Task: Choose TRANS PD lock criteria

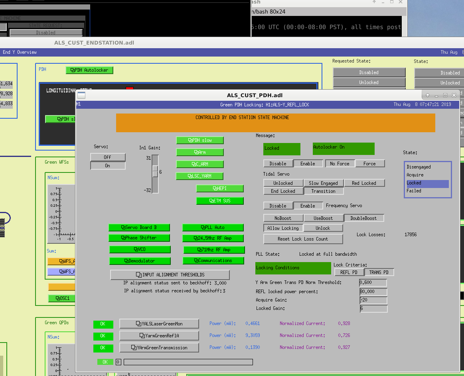Action: point(379,272)
